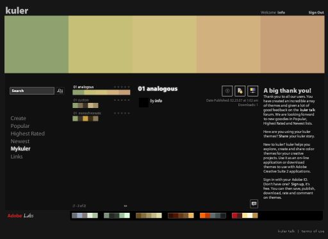Open 'kuler talk' footer link
The height and width of the screenshot is (239, 328).
pyautogui.click(x=286, y=231)
